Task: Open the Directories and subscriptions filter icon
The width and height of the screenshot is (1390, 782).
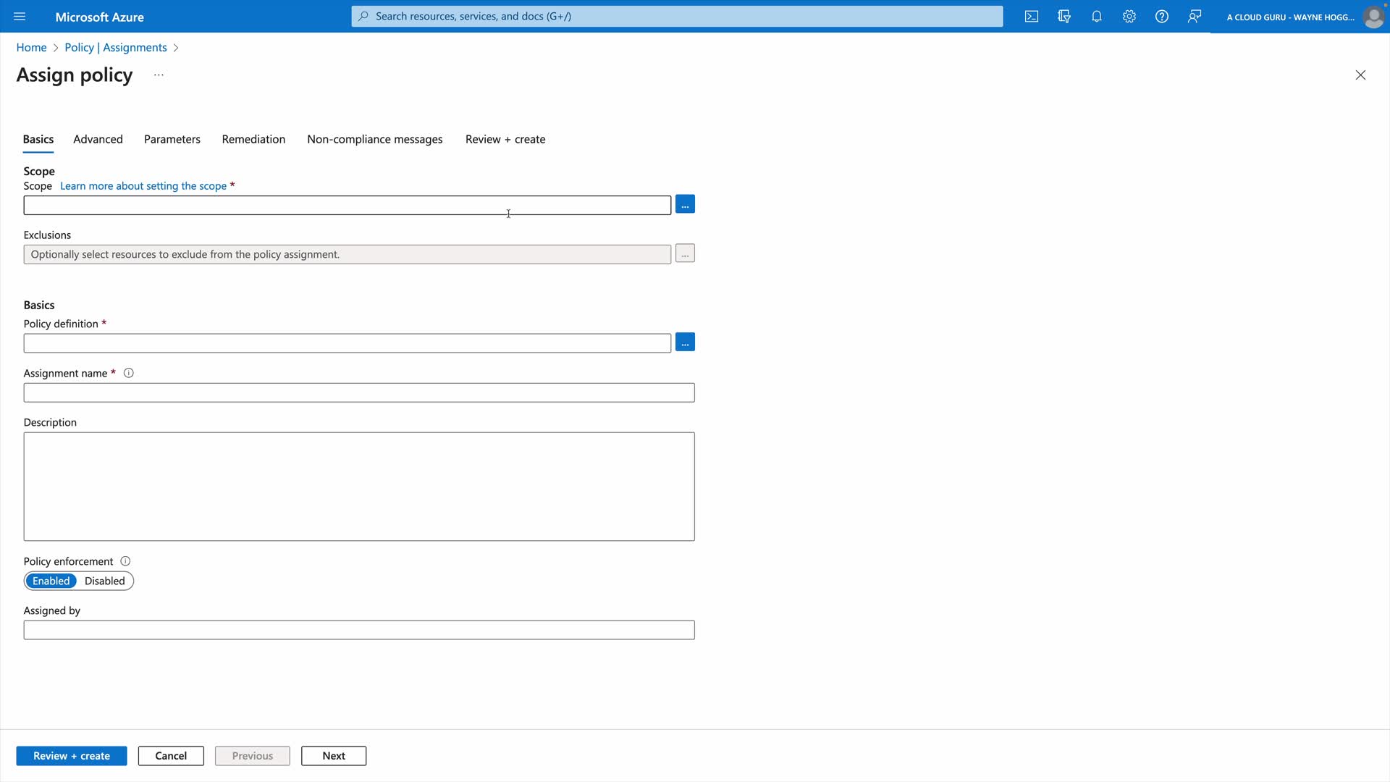Action: [x=1064, y=17]
